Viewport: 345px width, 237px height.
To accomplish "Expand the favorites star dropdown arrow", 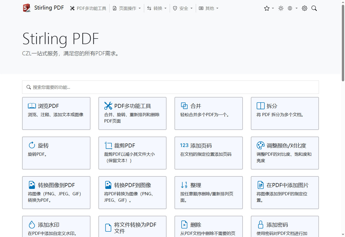I will (273, 9).
